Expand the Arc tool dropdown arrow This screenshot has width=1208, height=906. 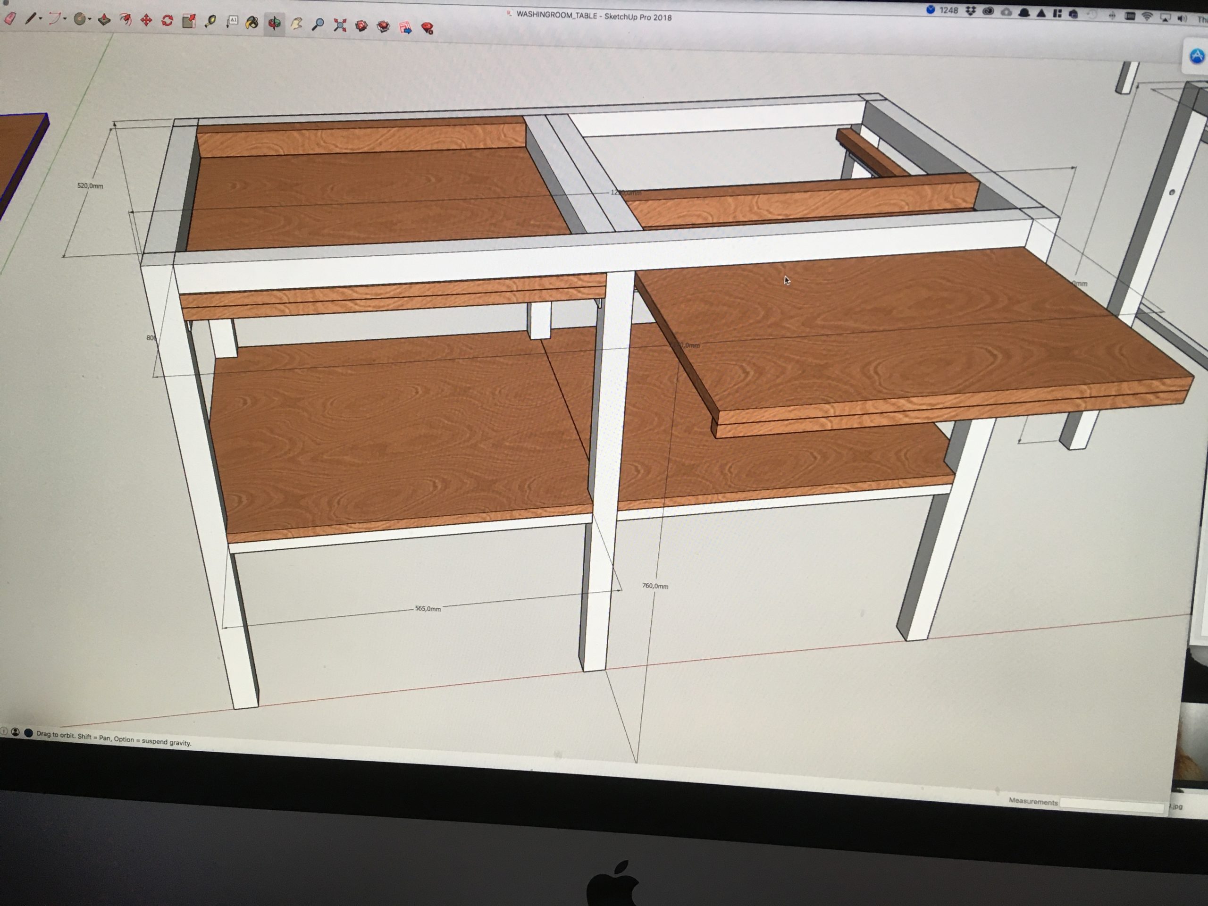pyautogui.click(x=65, y=19)
